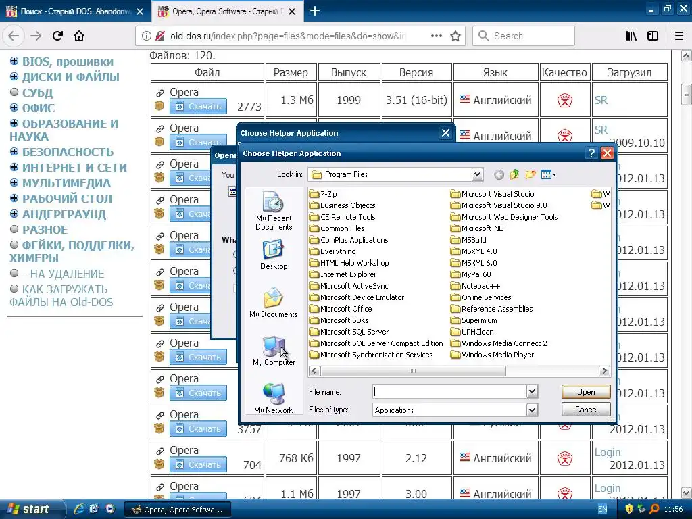Expand the File name dropdown

click(x=533, y=391)
